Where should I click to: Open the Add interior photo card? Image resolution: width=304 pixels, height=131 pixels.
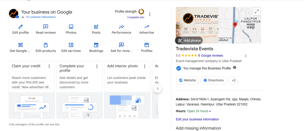tap(127, 90)
